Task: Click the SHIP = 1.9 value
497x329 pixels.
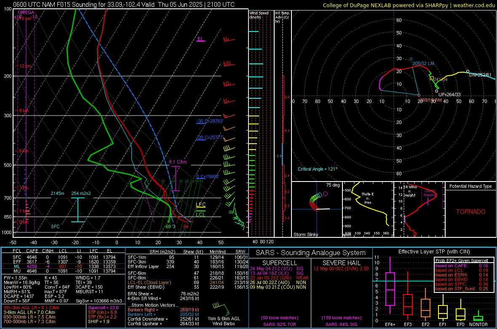Action: click(x=99, y=321)
